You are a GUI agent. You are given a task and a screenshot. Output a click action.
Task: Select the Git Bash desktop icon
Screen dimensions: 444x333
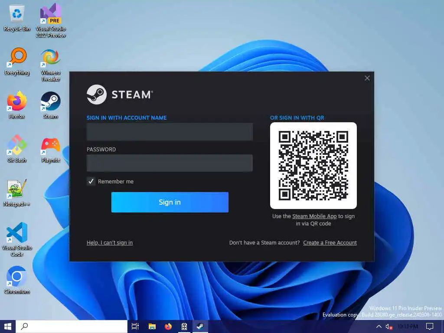click(x=17, y=149)
